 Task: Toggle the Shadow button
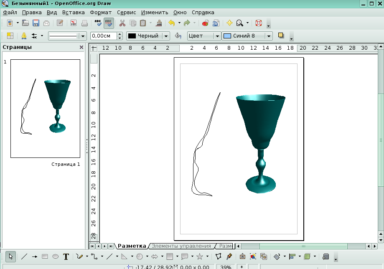281,36
